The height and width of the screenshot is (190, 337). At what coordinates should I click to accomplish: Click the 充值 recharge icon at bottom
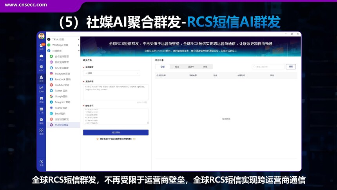(42, 163)
